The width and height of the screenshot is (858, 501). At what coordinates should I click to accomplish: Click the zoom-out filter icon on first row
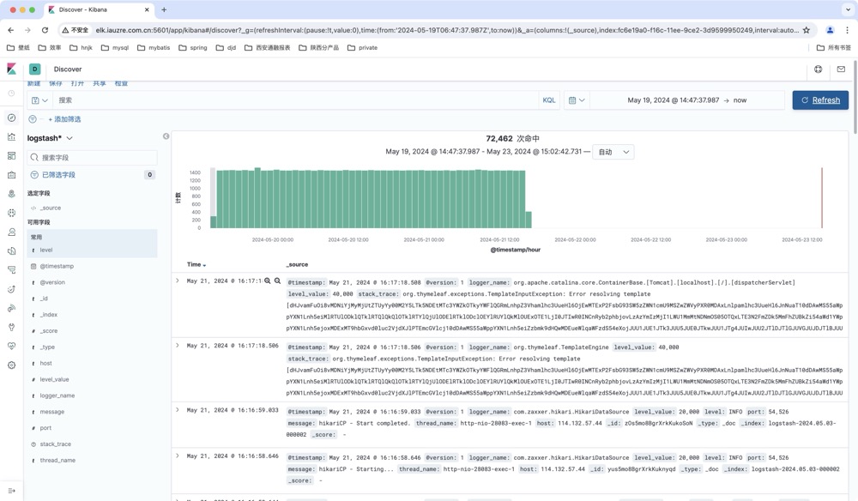pos(277,281)
